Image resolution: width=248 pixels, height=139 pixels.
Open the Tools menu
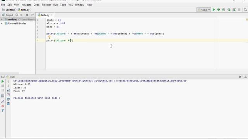point(63,5)
